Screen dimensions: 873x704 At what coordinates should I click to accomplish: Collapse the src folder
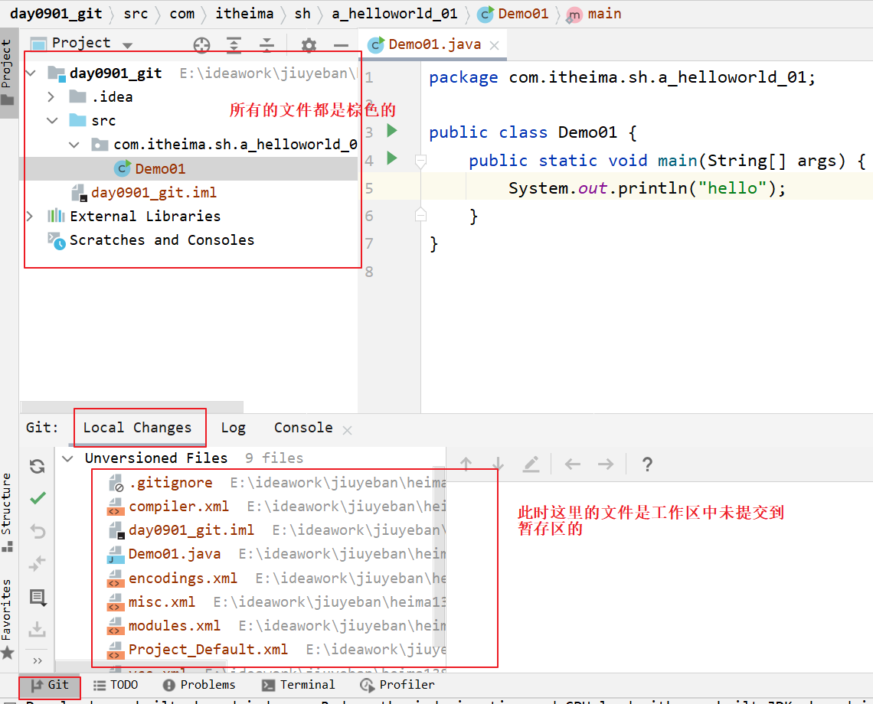(52, 121)
